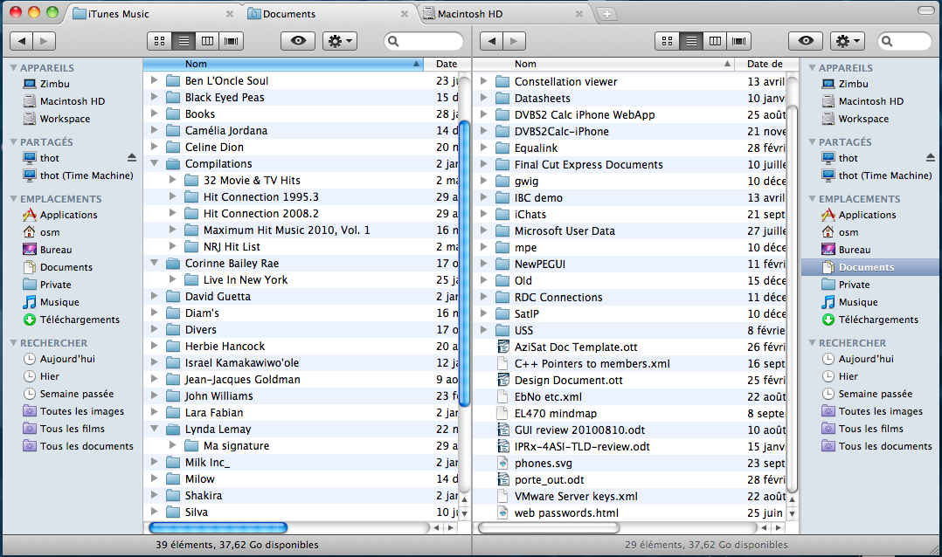Expand the Black Eyed Peas folder
This screenshot has height=557, width=942.
tap(155, 97)
